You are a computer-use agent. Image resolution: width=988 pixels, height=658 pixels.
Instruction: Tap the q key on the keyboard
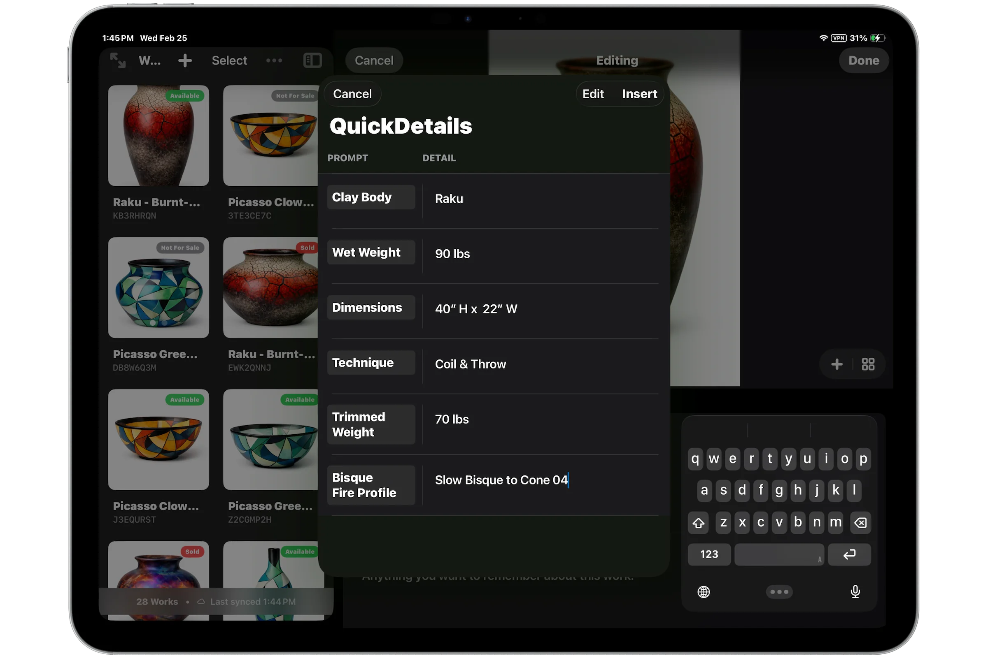695,459
